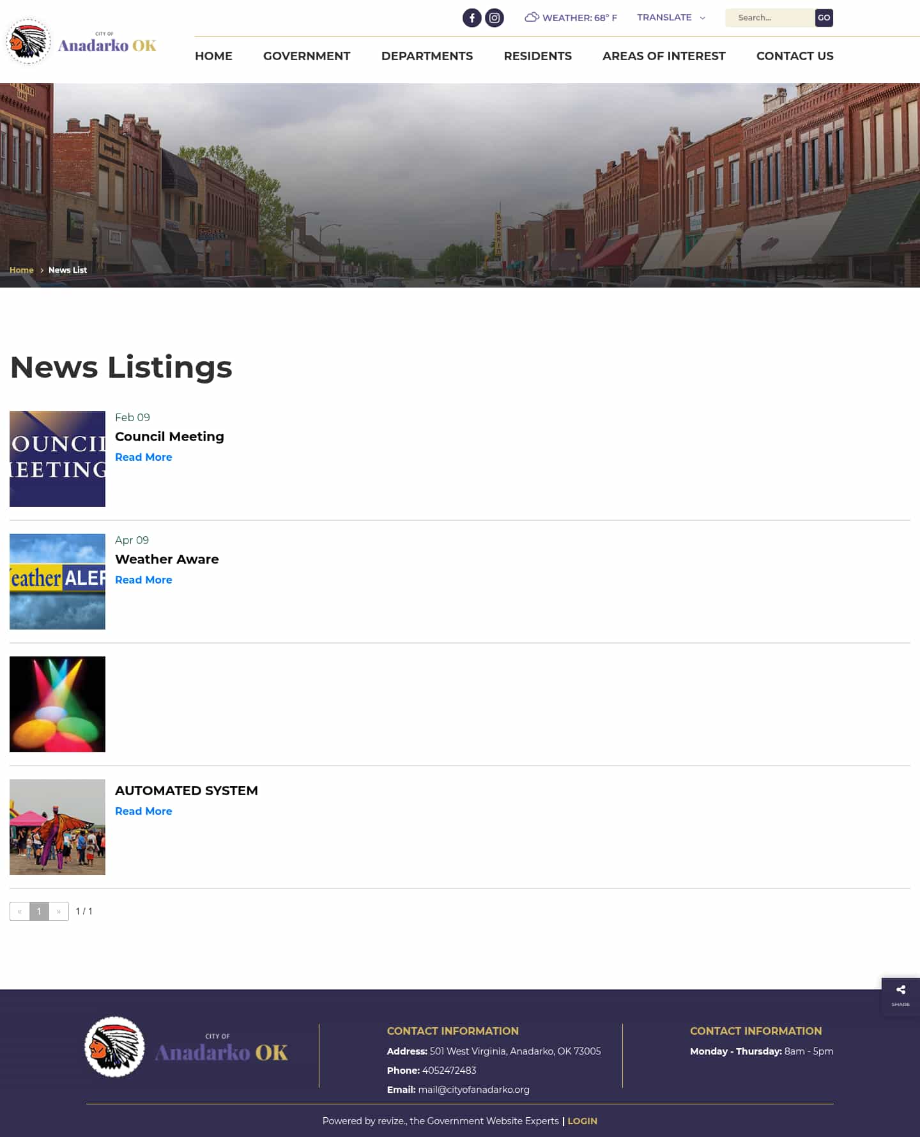Click Read More under Weather Aware
Image resolution: width=920 pixels, height=1137 pixels.
144,580
